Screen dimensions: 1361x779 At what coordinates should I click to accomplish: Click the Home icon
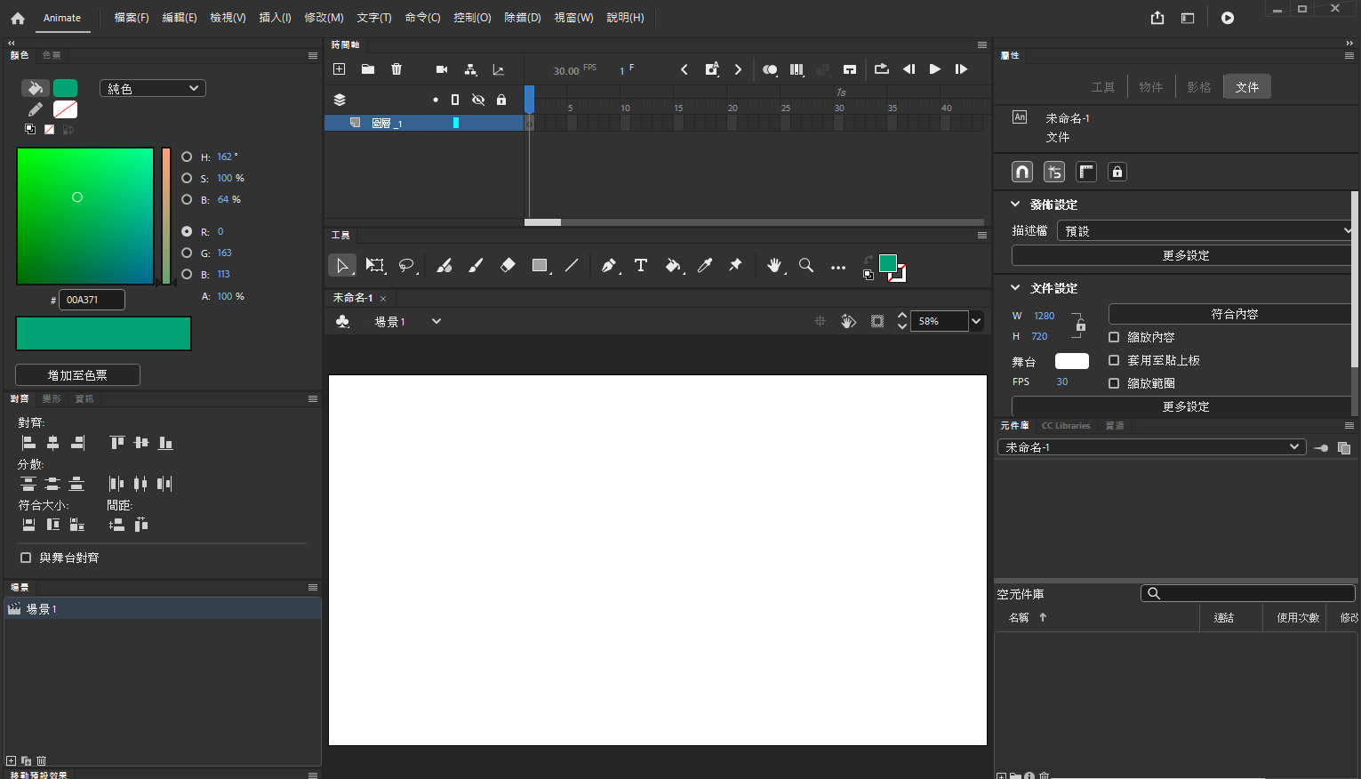(18, 18)
